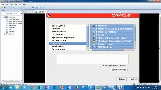Click the General Purpose Desktop icon
The height and width of the screenshot is (90, 161).
click(94, 38)
